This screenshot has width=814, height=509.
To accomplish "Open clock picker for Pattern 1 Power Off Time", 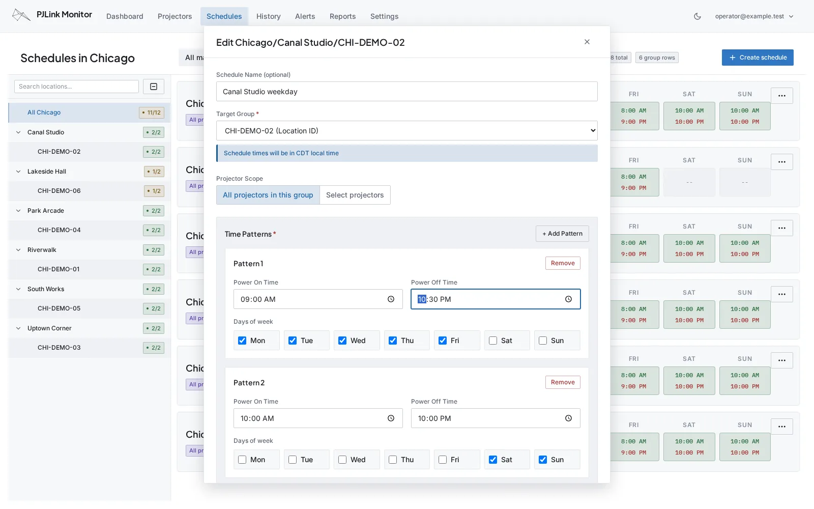I will pyautogui.click(x=569, y=299).
